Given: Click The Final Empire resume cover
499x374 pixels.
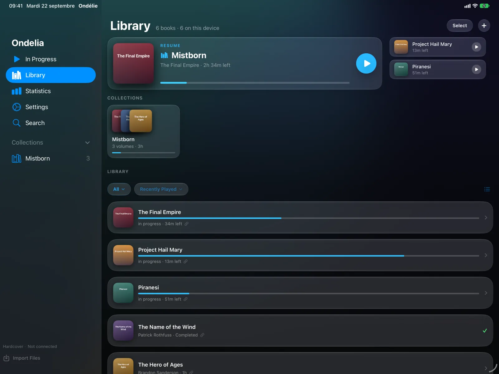Looking at the screenshot, I should pyautogui.click(x=133, y=63).
